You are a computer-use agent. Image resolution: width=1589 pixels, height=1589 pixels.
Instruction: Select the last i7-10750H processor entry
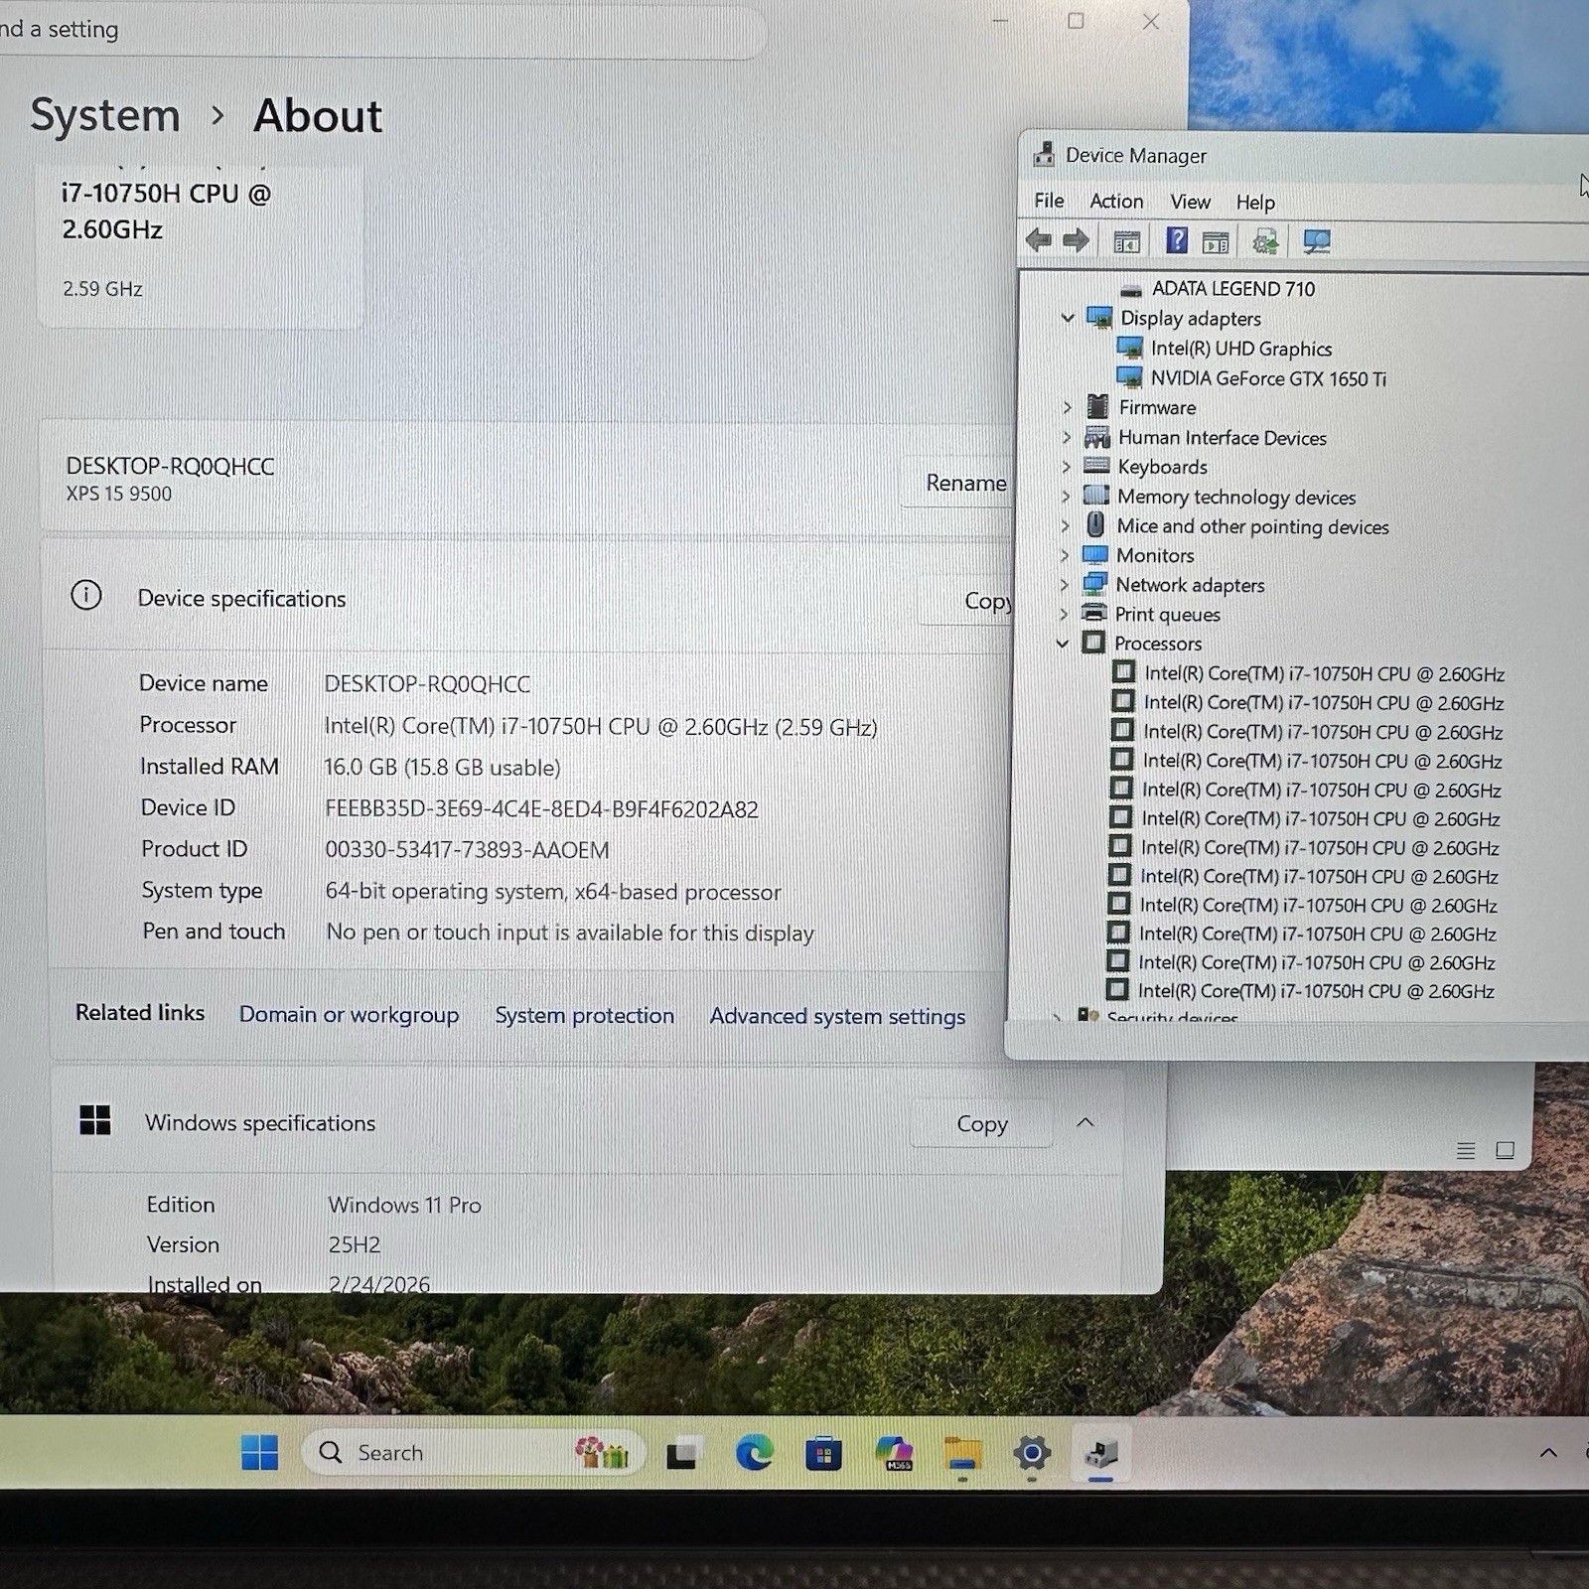[1316, 991]
